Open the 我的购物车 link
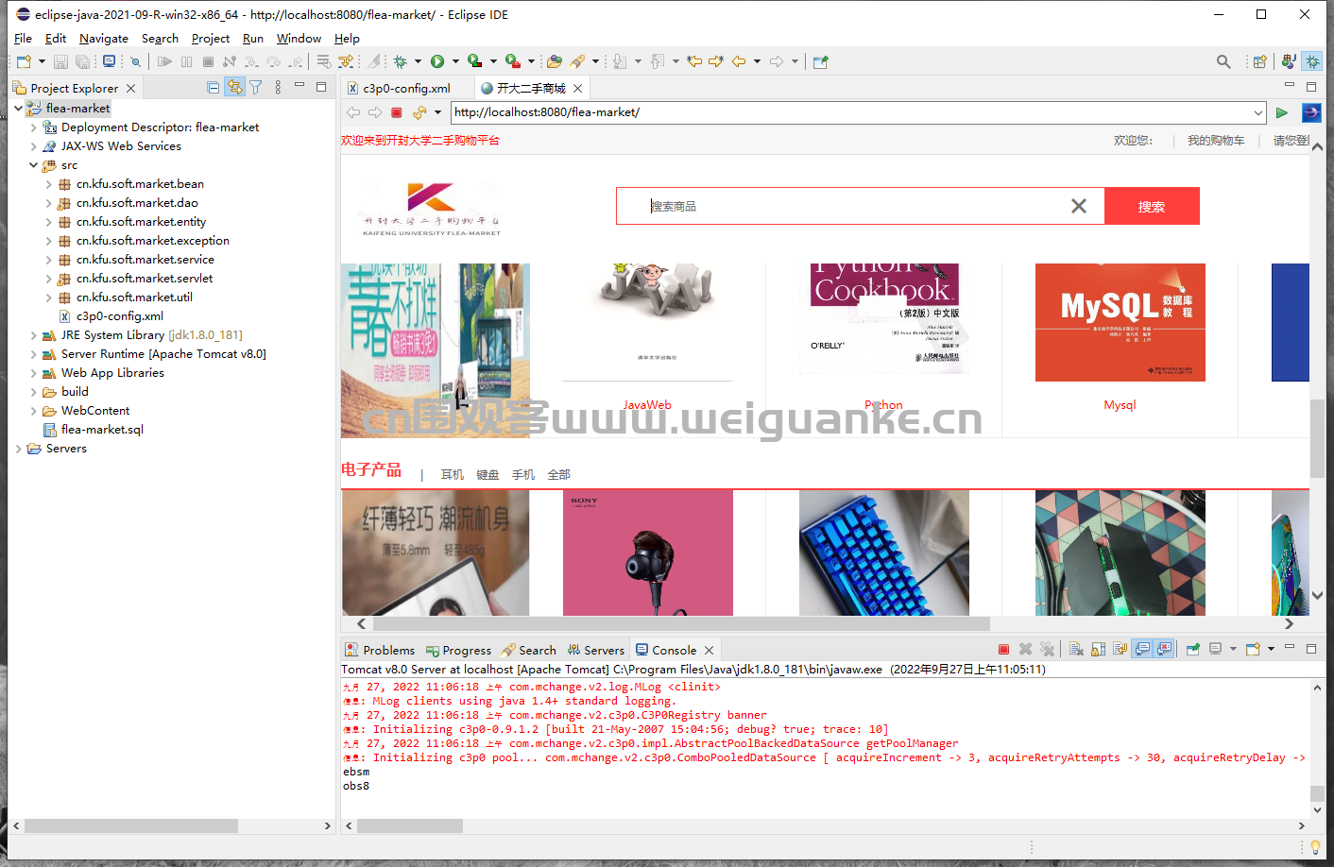The width and height of the screenshot is (1334, 867). pos(1216,141)
